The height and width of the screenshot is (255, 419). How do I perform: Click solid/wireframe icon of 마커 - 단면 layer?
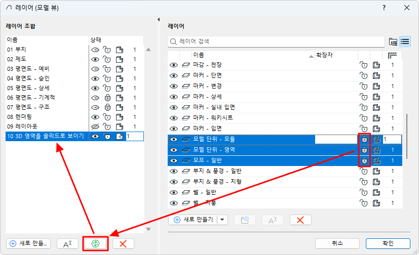(376, 75)
